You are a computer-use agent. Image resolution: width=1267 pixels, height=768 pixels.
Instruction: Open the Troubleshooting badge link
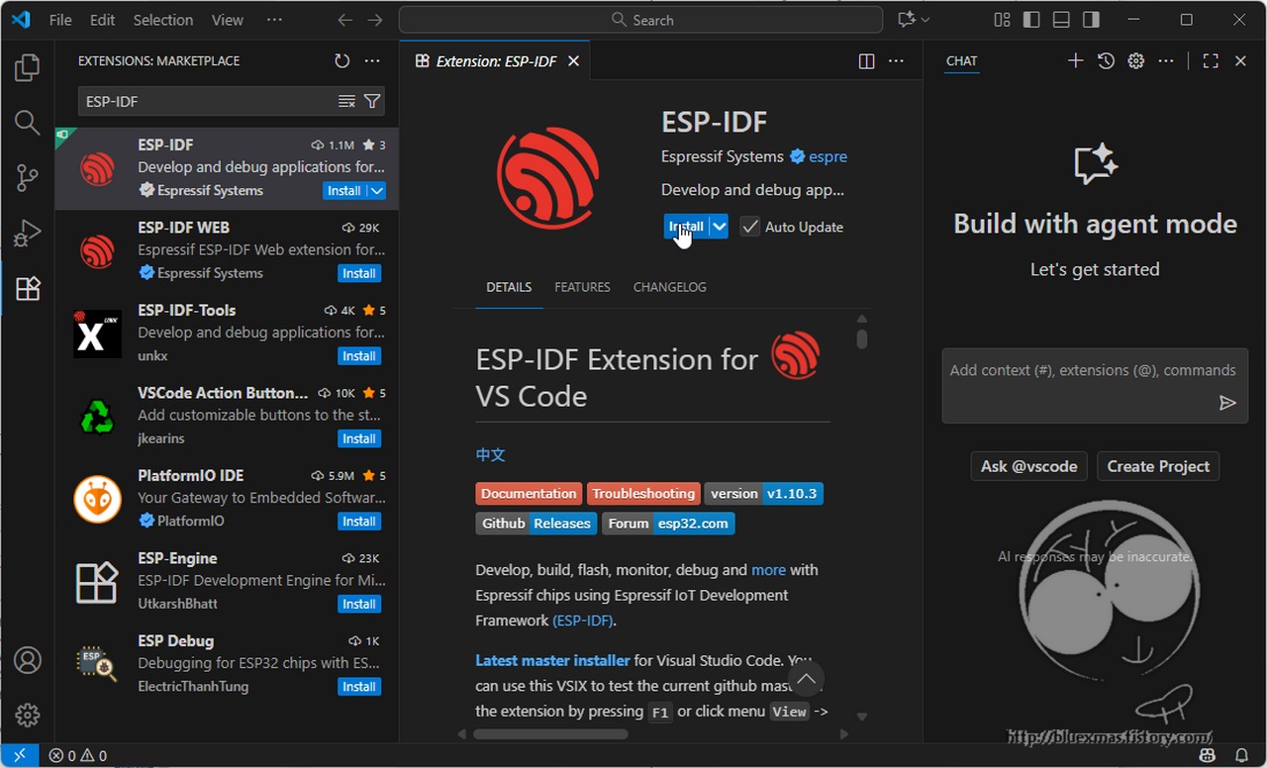pyautogui.click(x=644, y=494)
